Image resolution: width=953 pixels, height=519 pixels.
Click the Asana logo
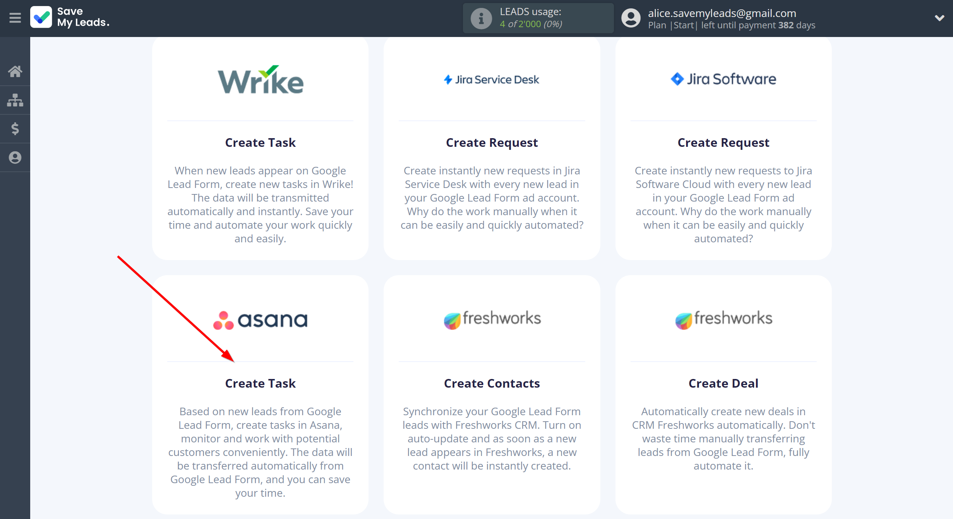tap(261, 320)
